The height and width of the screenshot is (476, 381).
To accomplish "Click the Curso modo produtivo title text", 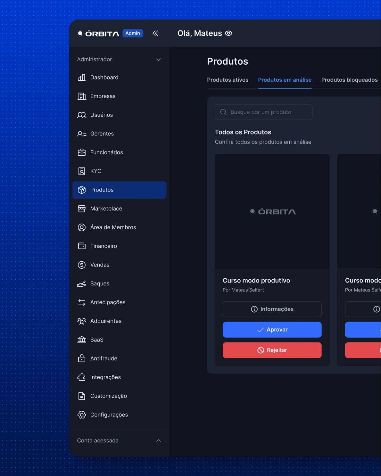I will [x=256, y=281].
